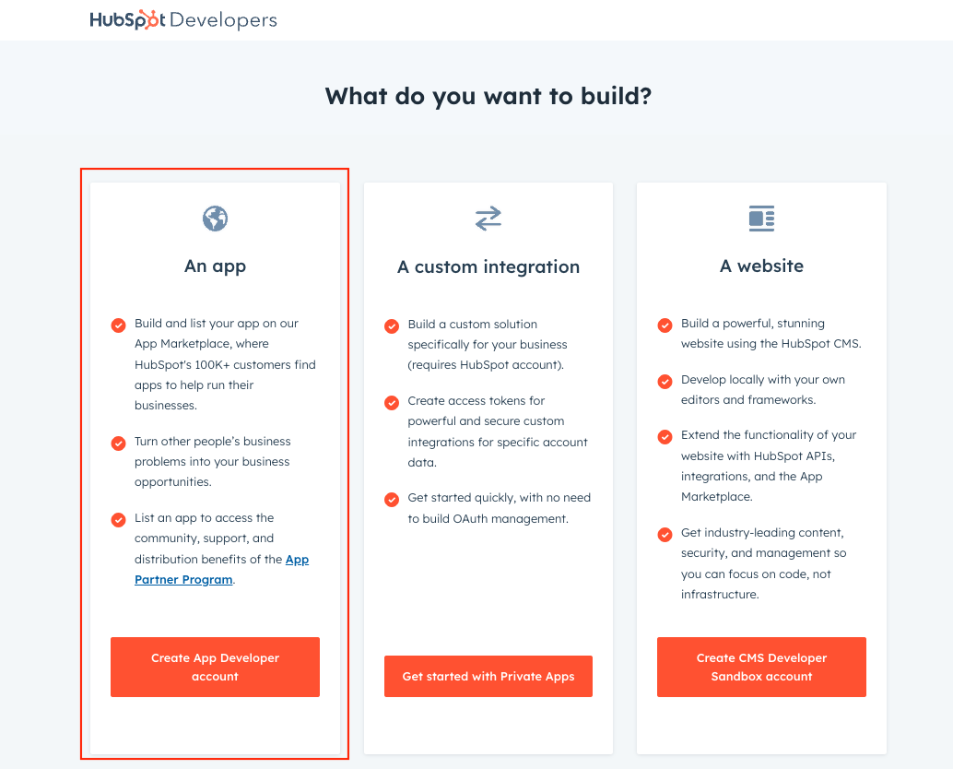Click the CMS page icon above A website
The height and width of the screenshot is (769, 953).
[761, 219]
